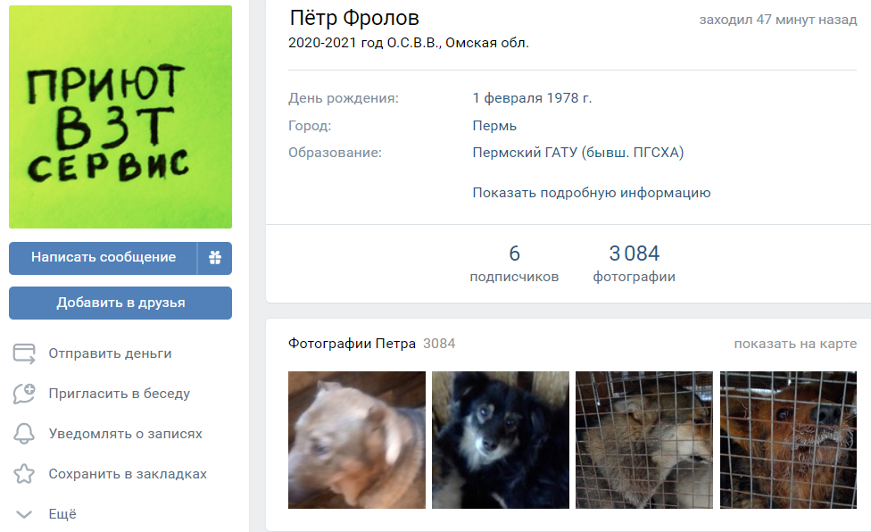
Task: Click the Пермский ГАТУ education link
Action: (x=577, y=153)
